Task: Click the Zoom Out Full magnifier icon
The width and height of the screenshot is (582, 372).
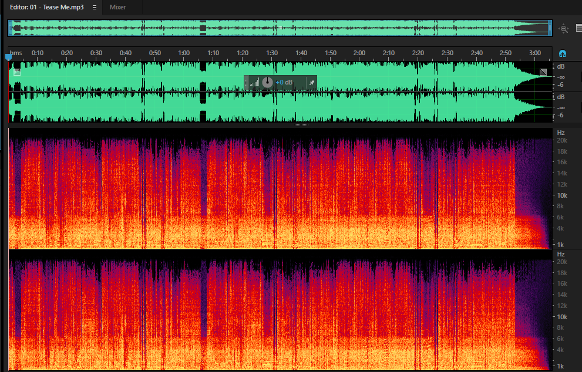Action: (563, 28)
